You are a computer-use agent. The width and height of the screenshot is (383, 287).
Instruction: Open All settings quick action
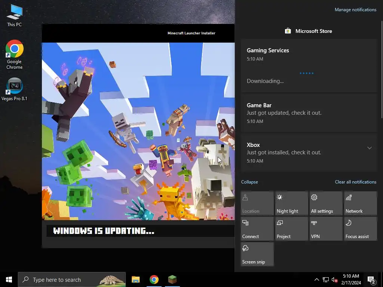(326, 203)
